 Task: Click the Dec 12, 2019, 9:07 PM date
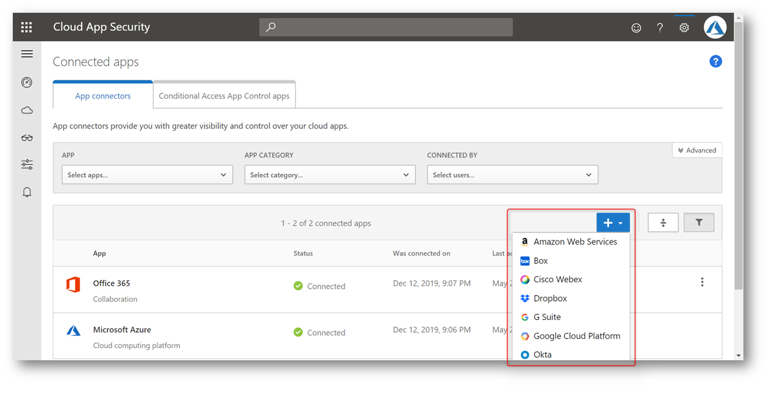[432, 283]
